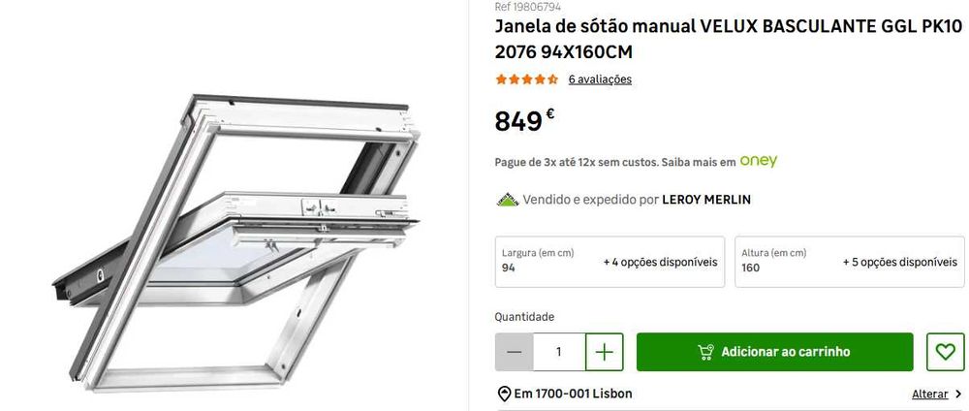Click the chevron arrow next to Alterar
The width and height of the screenshot is (969, 411).
pyautogui.click(x=958, y=394)
